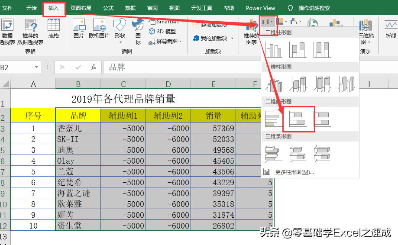The height and width of the screenshot is (245, 398).
Task: Switch to the 页面布局 tab
Action: [x=81, y=8]
